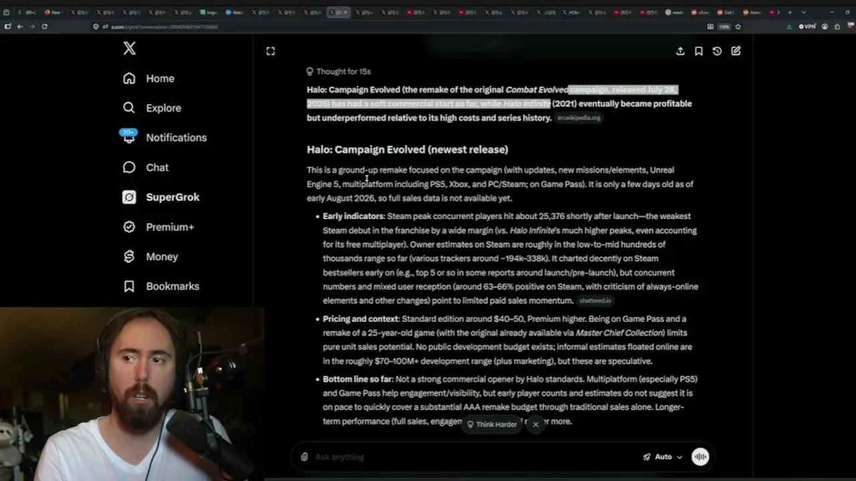Open the en.wikipedia.org source citation
Viewport: 856px width, 481px height.
pyautogui.click(x=579, y=118)
